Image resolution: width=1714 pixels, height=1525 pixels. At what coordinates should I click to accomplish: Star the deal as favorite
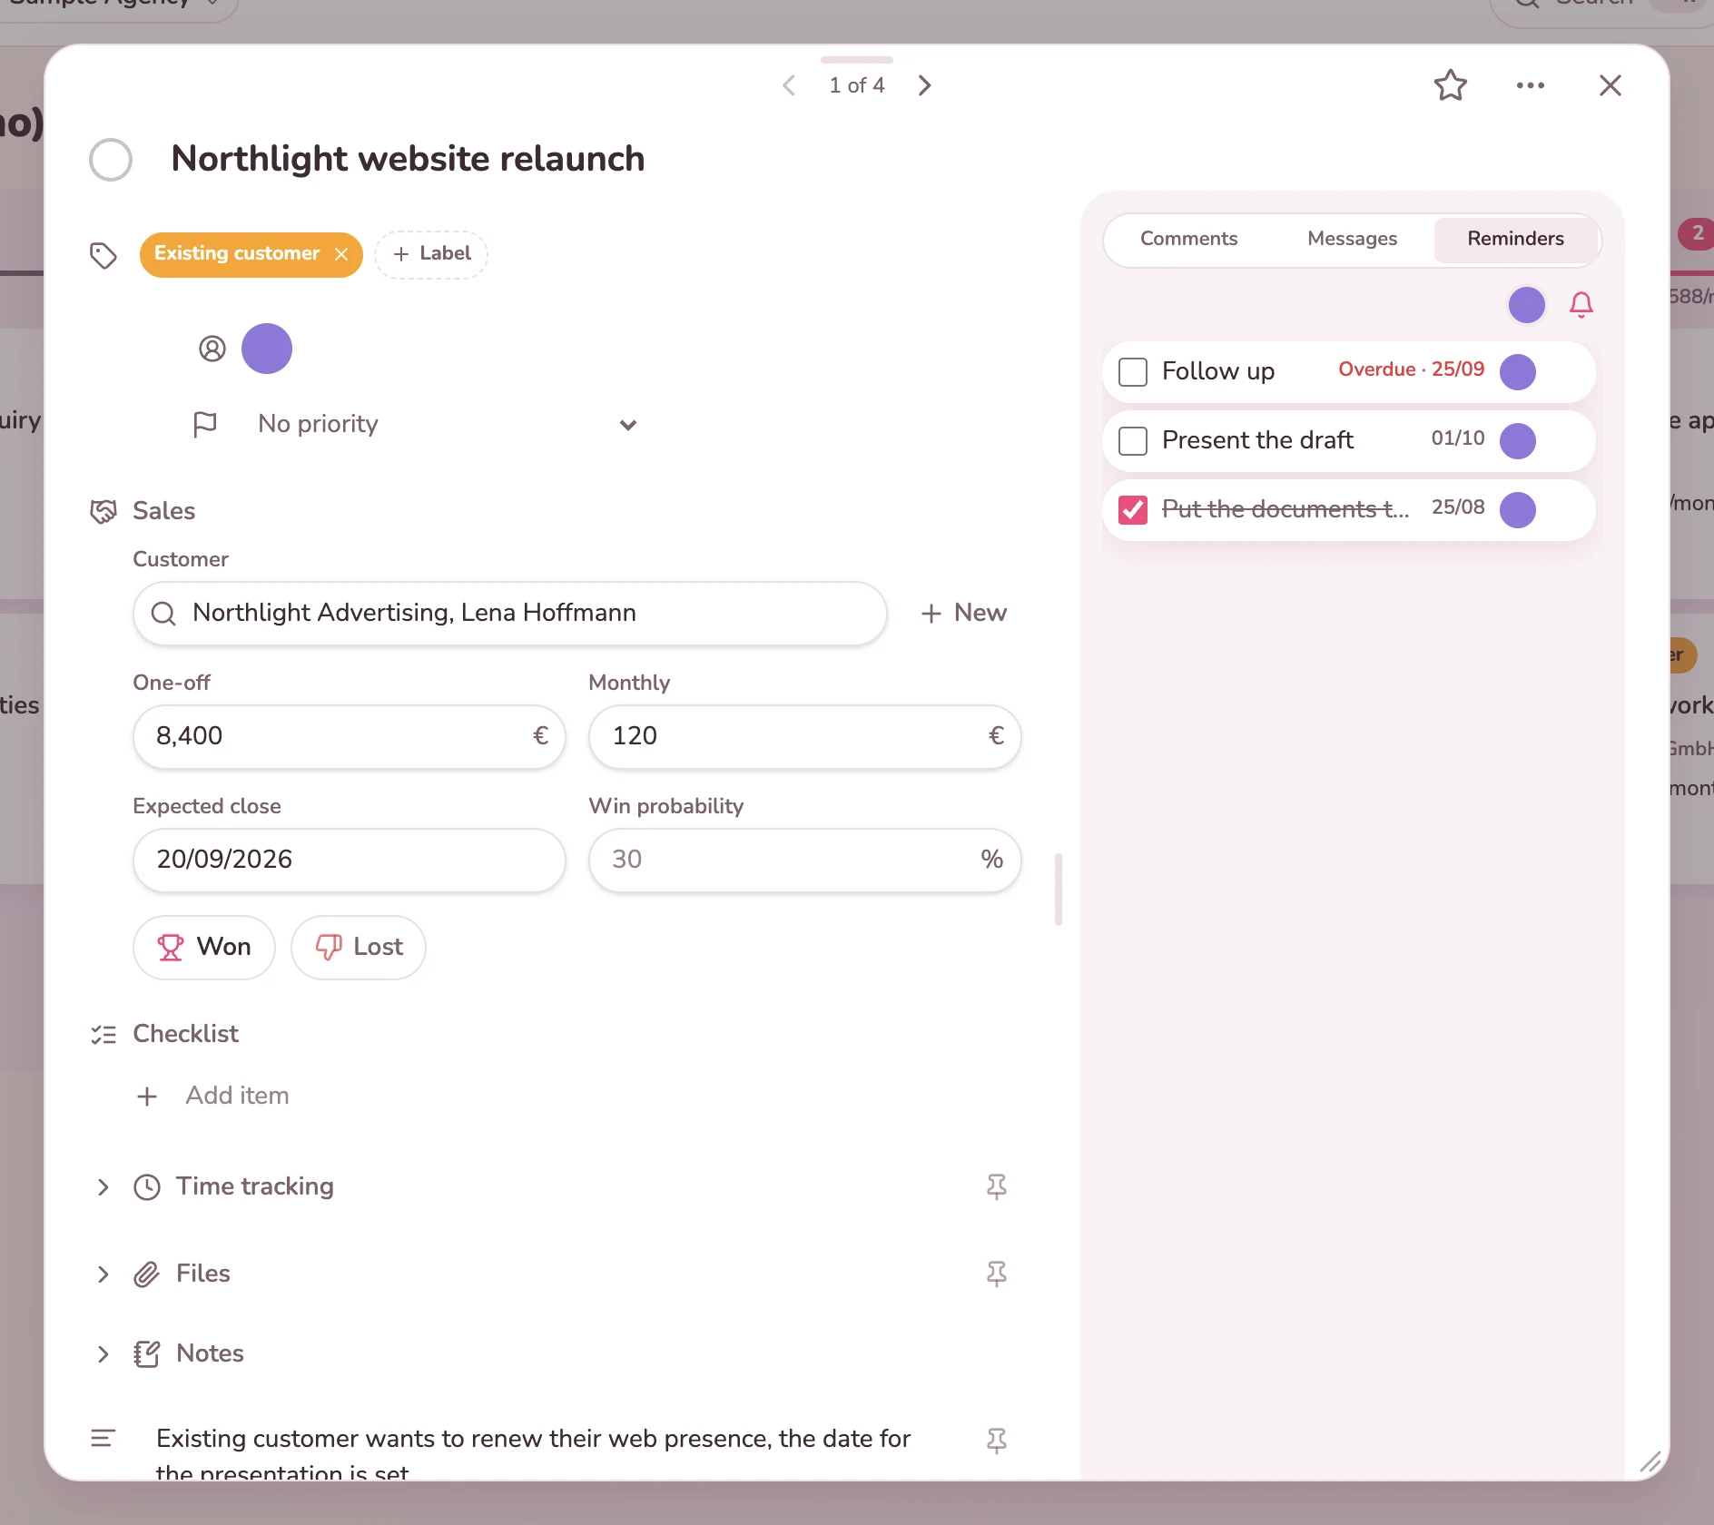(1450, 85)
